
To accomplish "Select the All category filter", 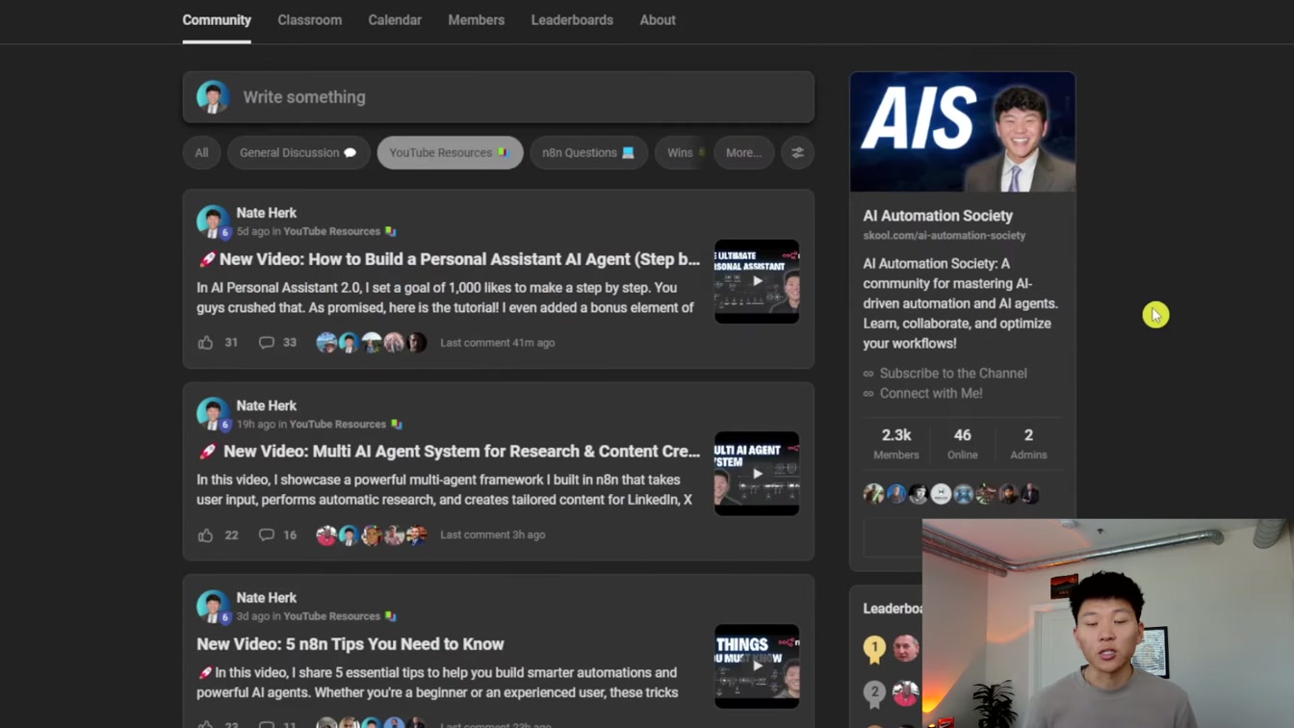I will coord(201,152).
